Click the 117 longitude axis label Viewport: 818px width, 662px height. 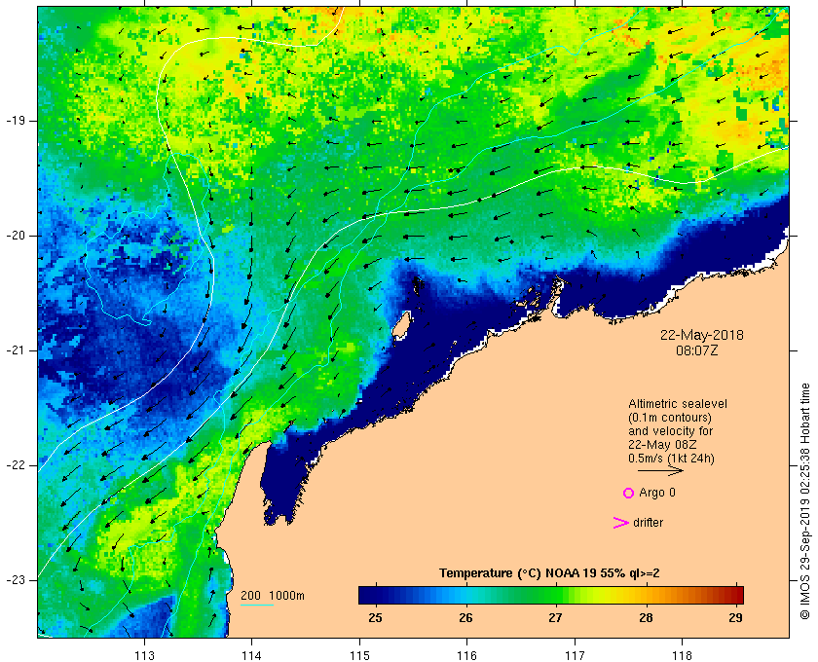pyautogui.click(x=575, y=655)
